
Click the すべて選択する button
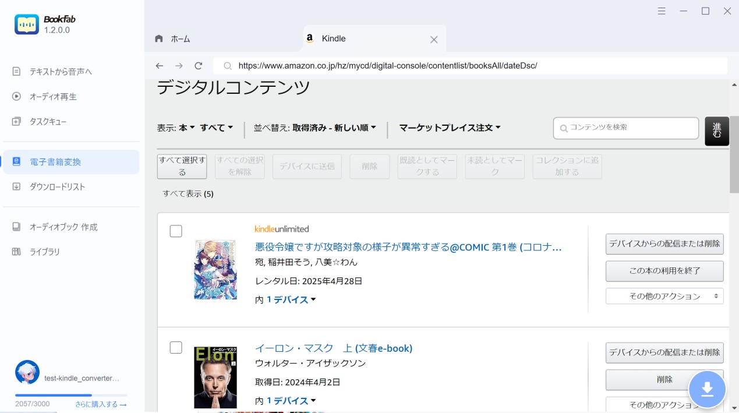182,166
